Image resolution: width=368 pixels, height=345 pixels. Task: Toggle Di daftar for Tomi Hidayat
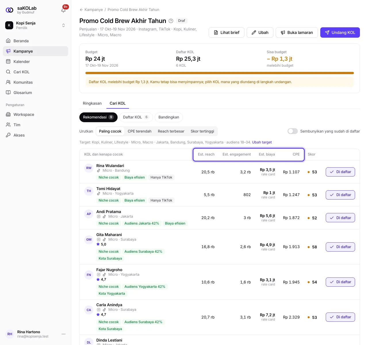point(340,195)
